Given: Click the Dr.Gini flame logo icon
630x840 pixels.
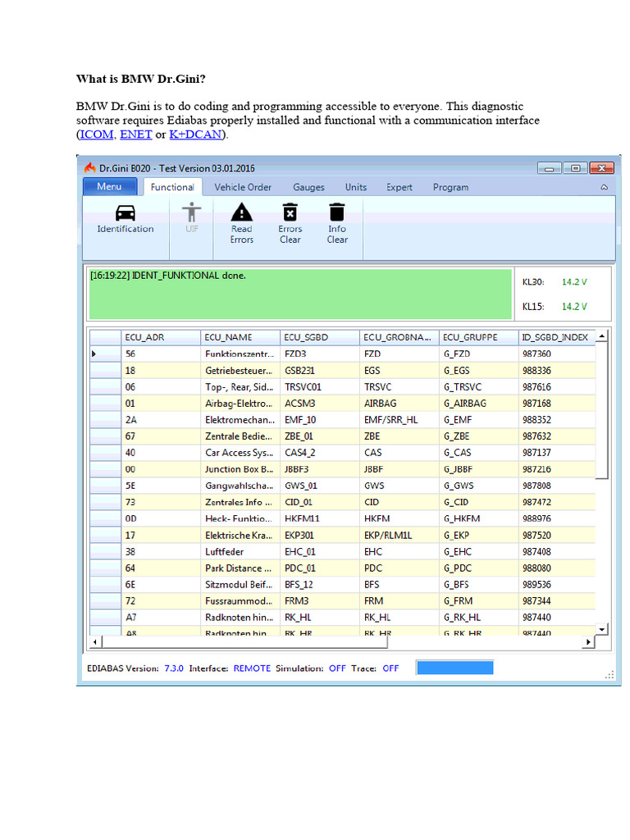Looking at the screenshot, I should pyautogui.click(x=90, y=167).
